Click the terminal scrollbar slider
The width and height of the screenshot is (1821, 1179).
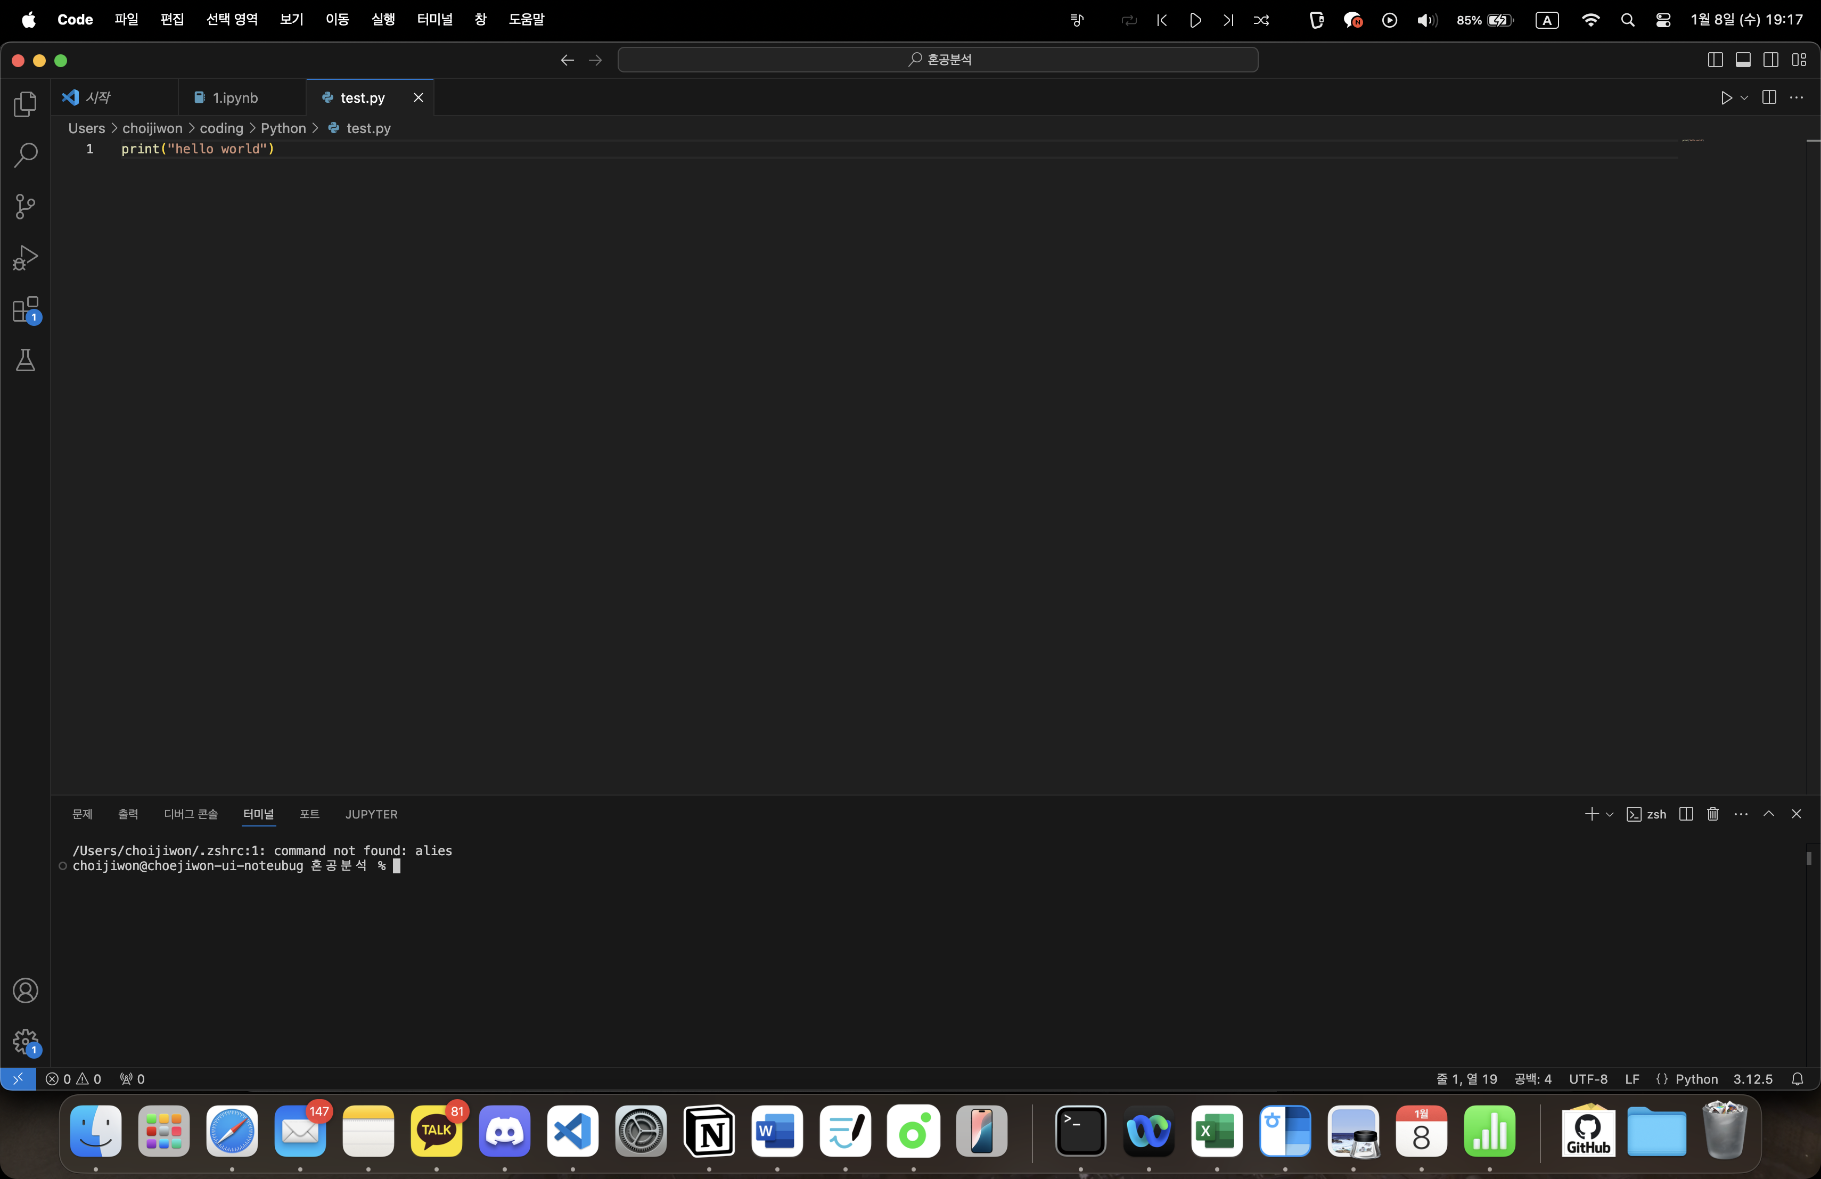[x=1809, y=858]
